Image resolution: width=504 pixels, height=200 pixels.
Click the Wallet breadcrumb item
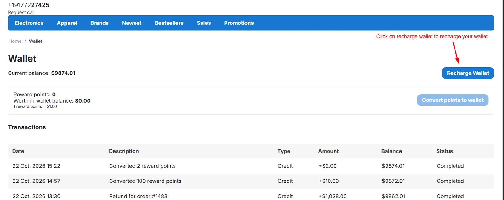click(x=35, y=41)
